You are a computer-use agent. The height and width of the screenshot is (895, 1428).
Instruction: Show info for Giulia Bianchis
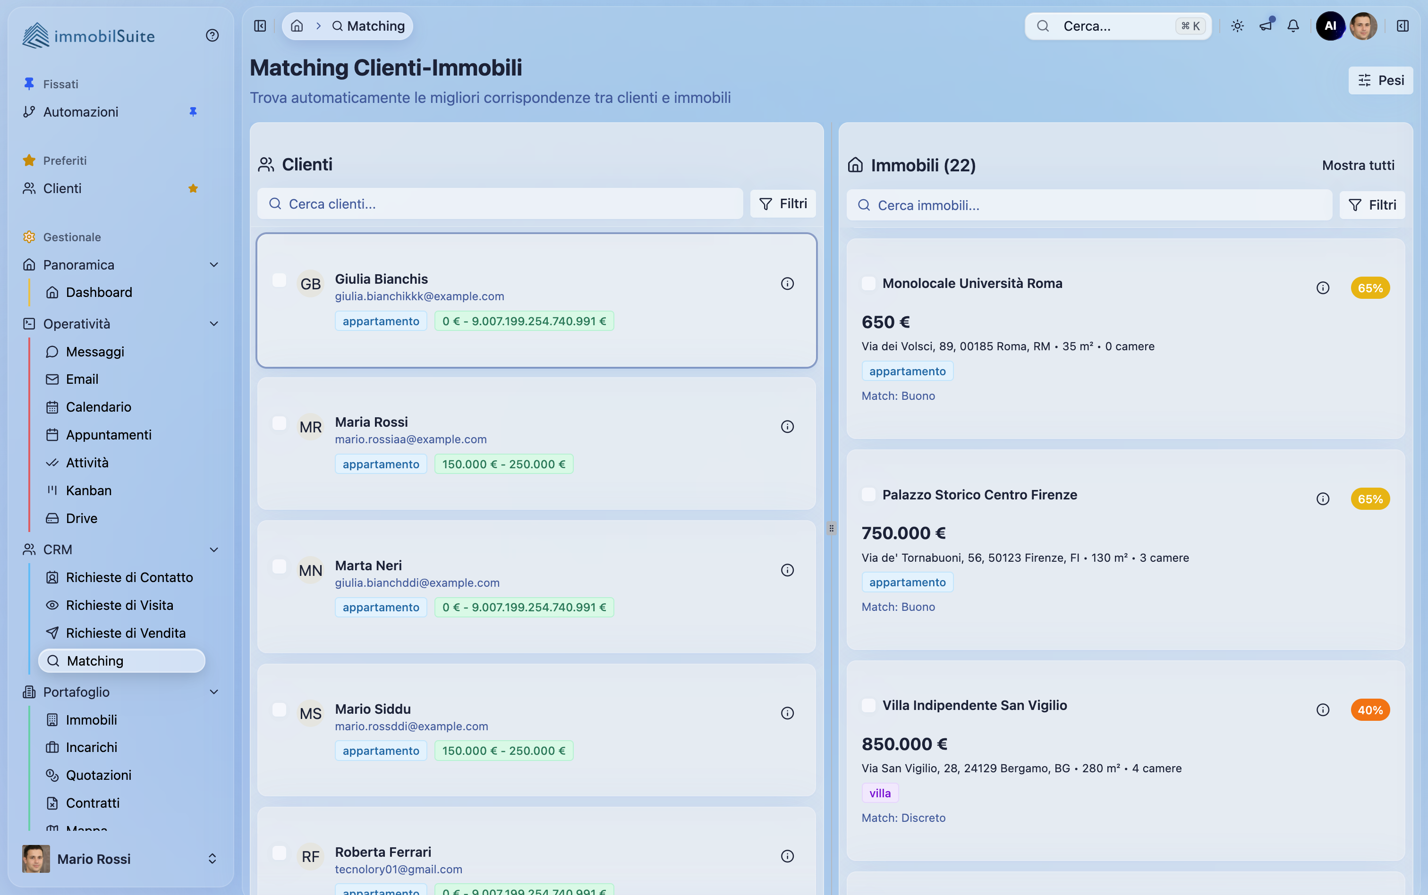(787, 284)
